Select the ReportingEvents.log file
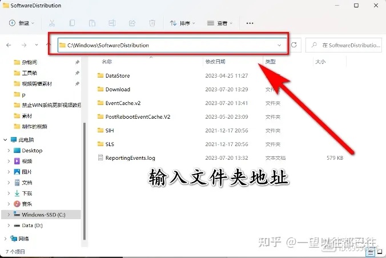 pyautogui.click(x=130, y=158)
